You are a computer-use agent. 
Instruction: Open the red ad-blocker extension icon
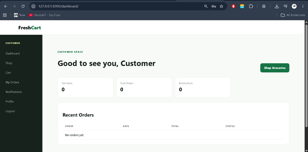pos(233,6)
